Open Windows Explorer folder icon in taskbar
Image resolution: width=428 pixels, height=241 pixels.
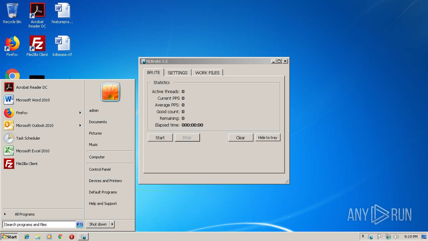coord(38,237)
